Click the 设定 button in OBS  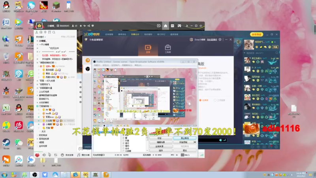[161, 138]
